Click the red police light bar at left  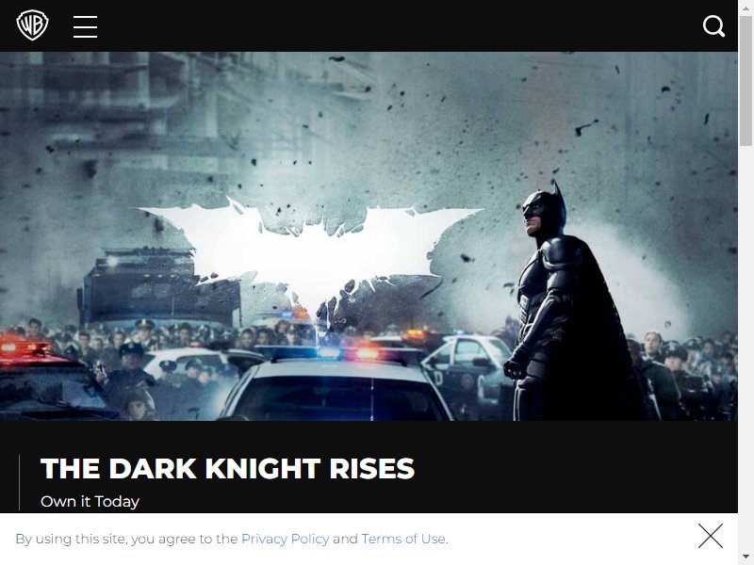[x=25, y=347]
